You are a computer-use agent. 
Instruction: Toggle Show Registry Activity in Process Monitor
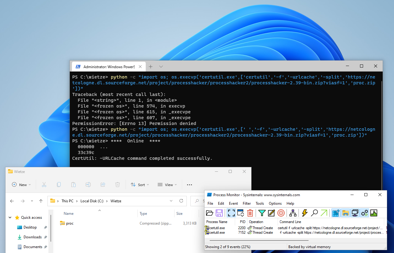point(336,213)
